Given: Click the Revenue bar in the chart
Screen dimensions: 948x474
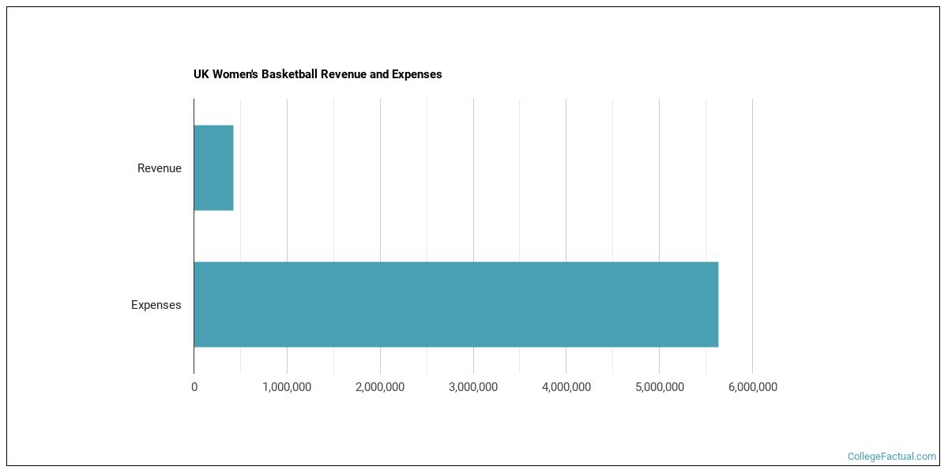Looking at the screenshot, I should pos(213,168).
